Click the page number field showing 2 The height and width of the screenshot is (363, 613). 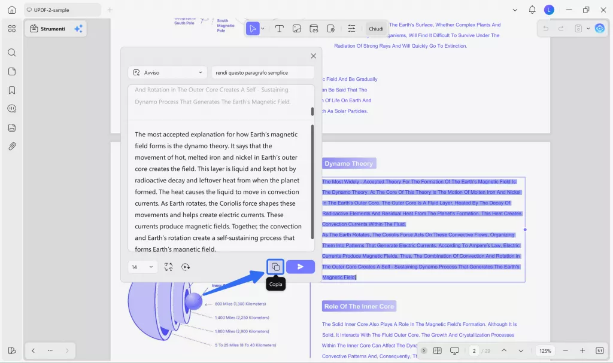(x=474, y=350)
